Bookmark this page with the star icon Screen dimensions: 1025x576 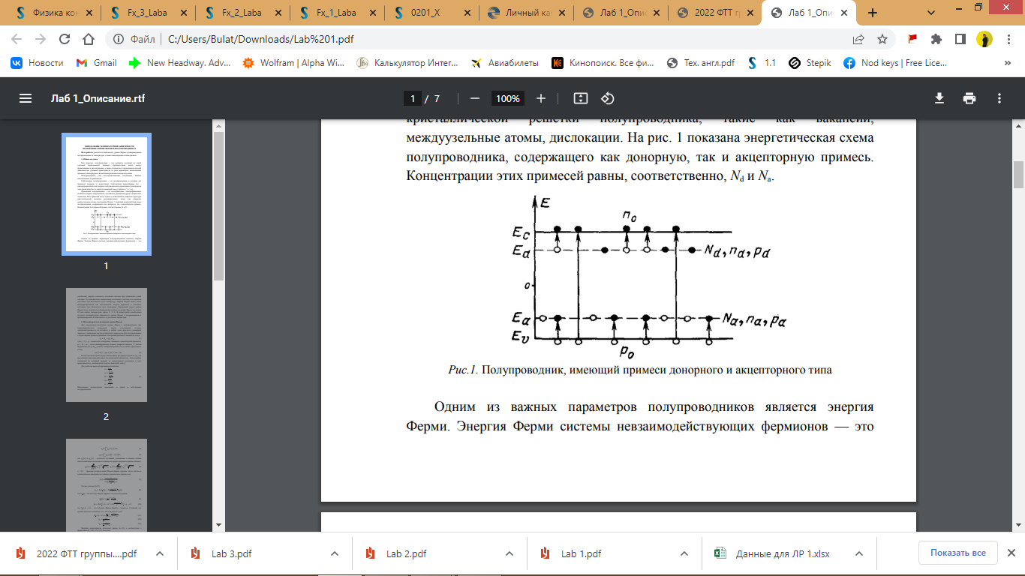pyautogui.click(x=882, y=39)
